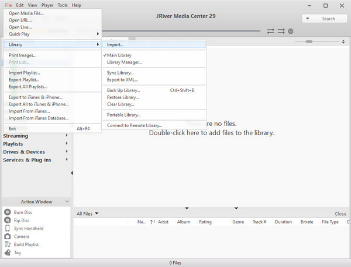
Task: Choose Library Manager... entry
Action: (154, 62)
